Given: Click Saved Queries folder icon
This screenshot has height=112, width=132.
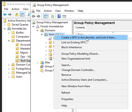Looking at the screenshot, I should pos(9,25).
